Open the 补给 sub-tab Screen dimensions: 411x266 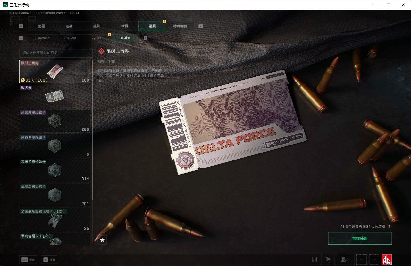(x=97, y=38)
